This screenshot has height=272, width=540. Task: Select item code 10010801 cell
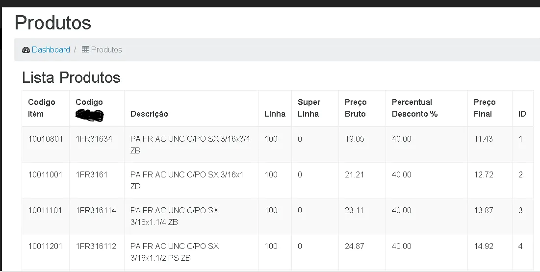[46, 139]
